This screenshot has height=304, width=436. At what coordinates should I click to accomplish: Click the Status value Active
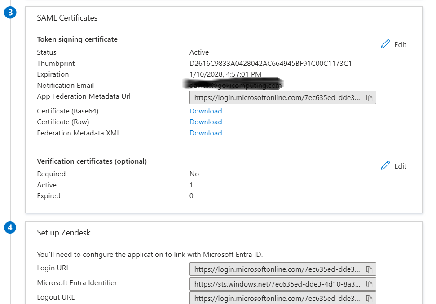point(199,52)
